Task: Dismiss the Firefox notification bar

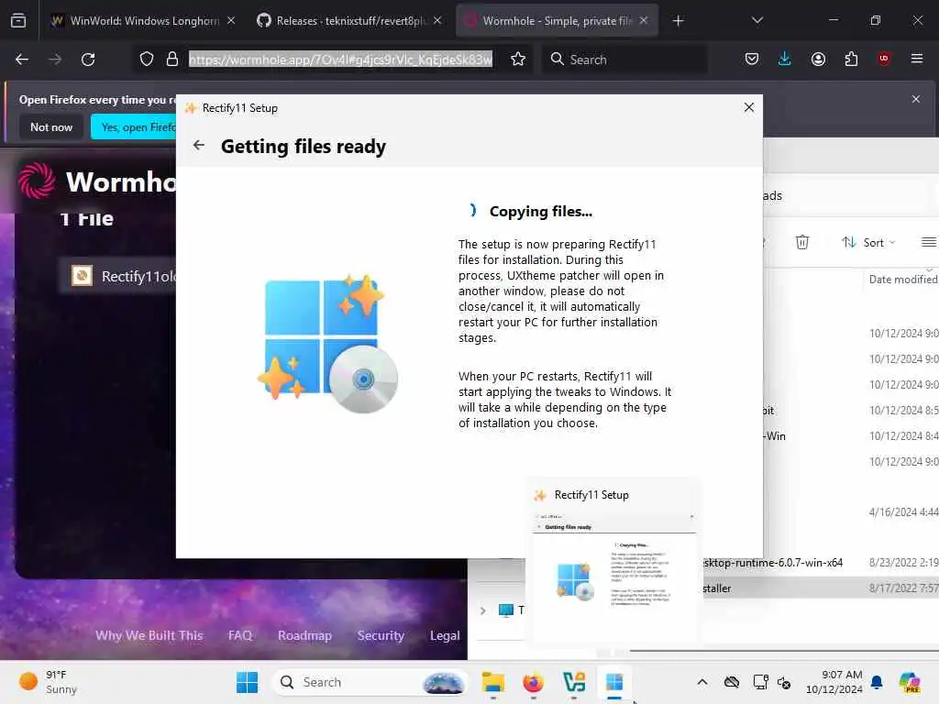Action: click(916, 99)
